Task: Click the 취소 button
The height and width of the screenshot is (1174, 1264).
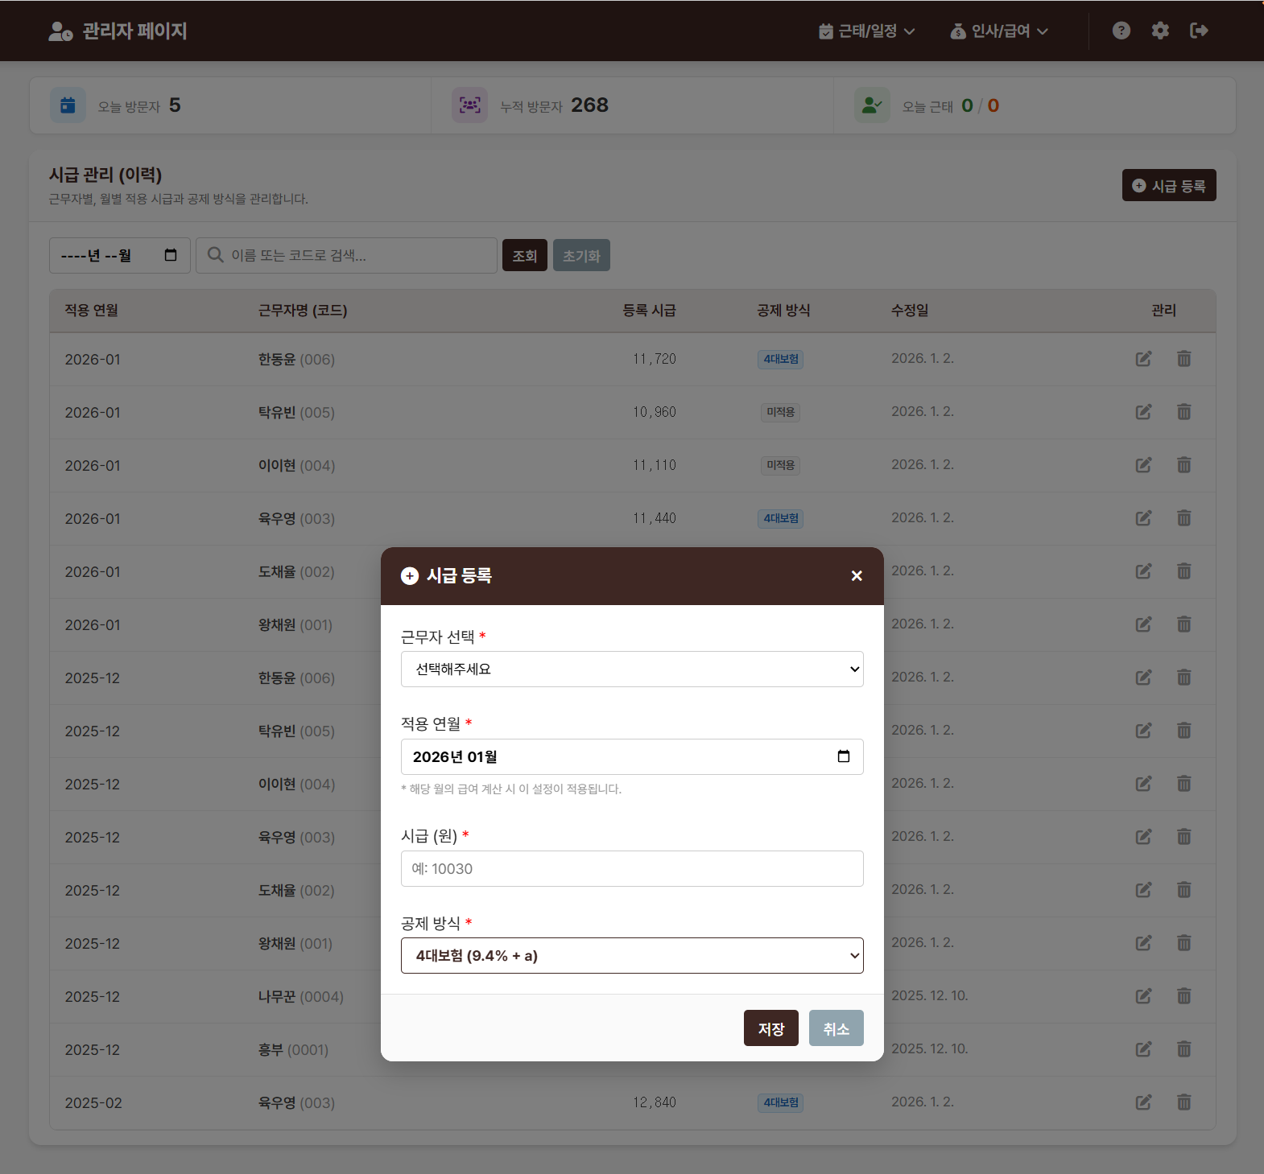Action: 836,1028
